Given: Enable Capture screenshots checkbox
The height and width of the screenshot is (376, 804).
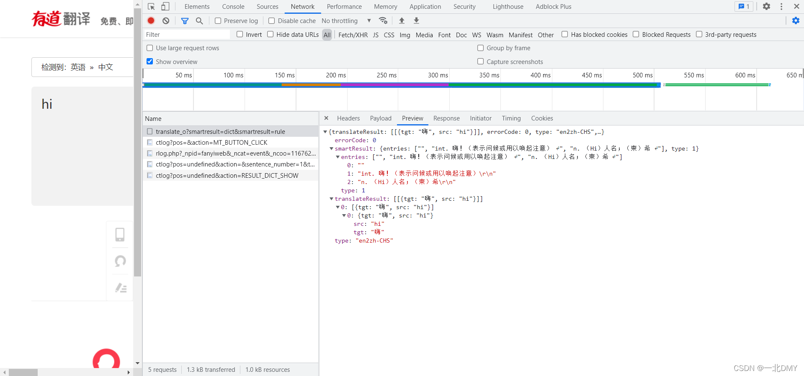Looking at the screenshot, I should [x=480, y=61].
